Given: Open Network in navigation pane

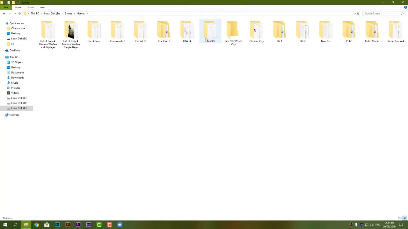Looking at the screenshot, I should click(14, 115).
